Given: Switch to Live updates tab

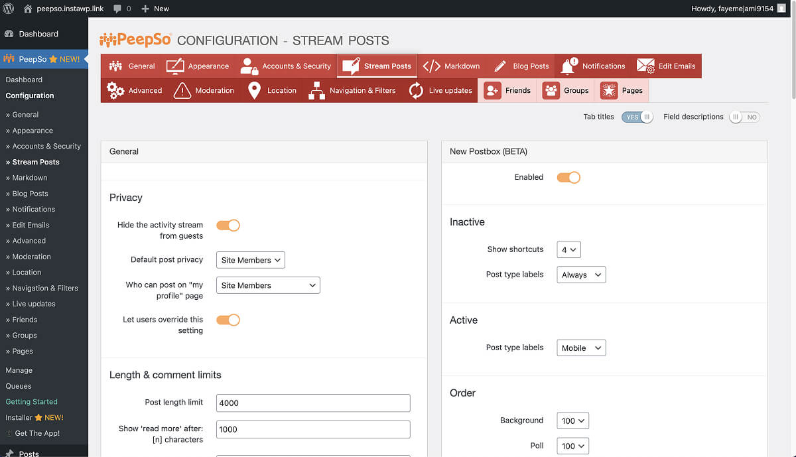Looking at the screenshot, I should (440, 90).
